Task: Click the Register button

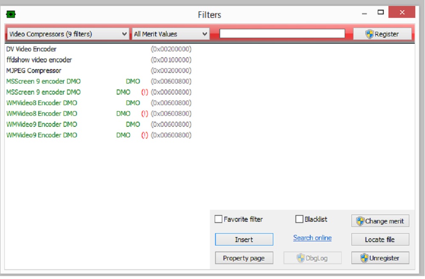Action: (382, 34)
